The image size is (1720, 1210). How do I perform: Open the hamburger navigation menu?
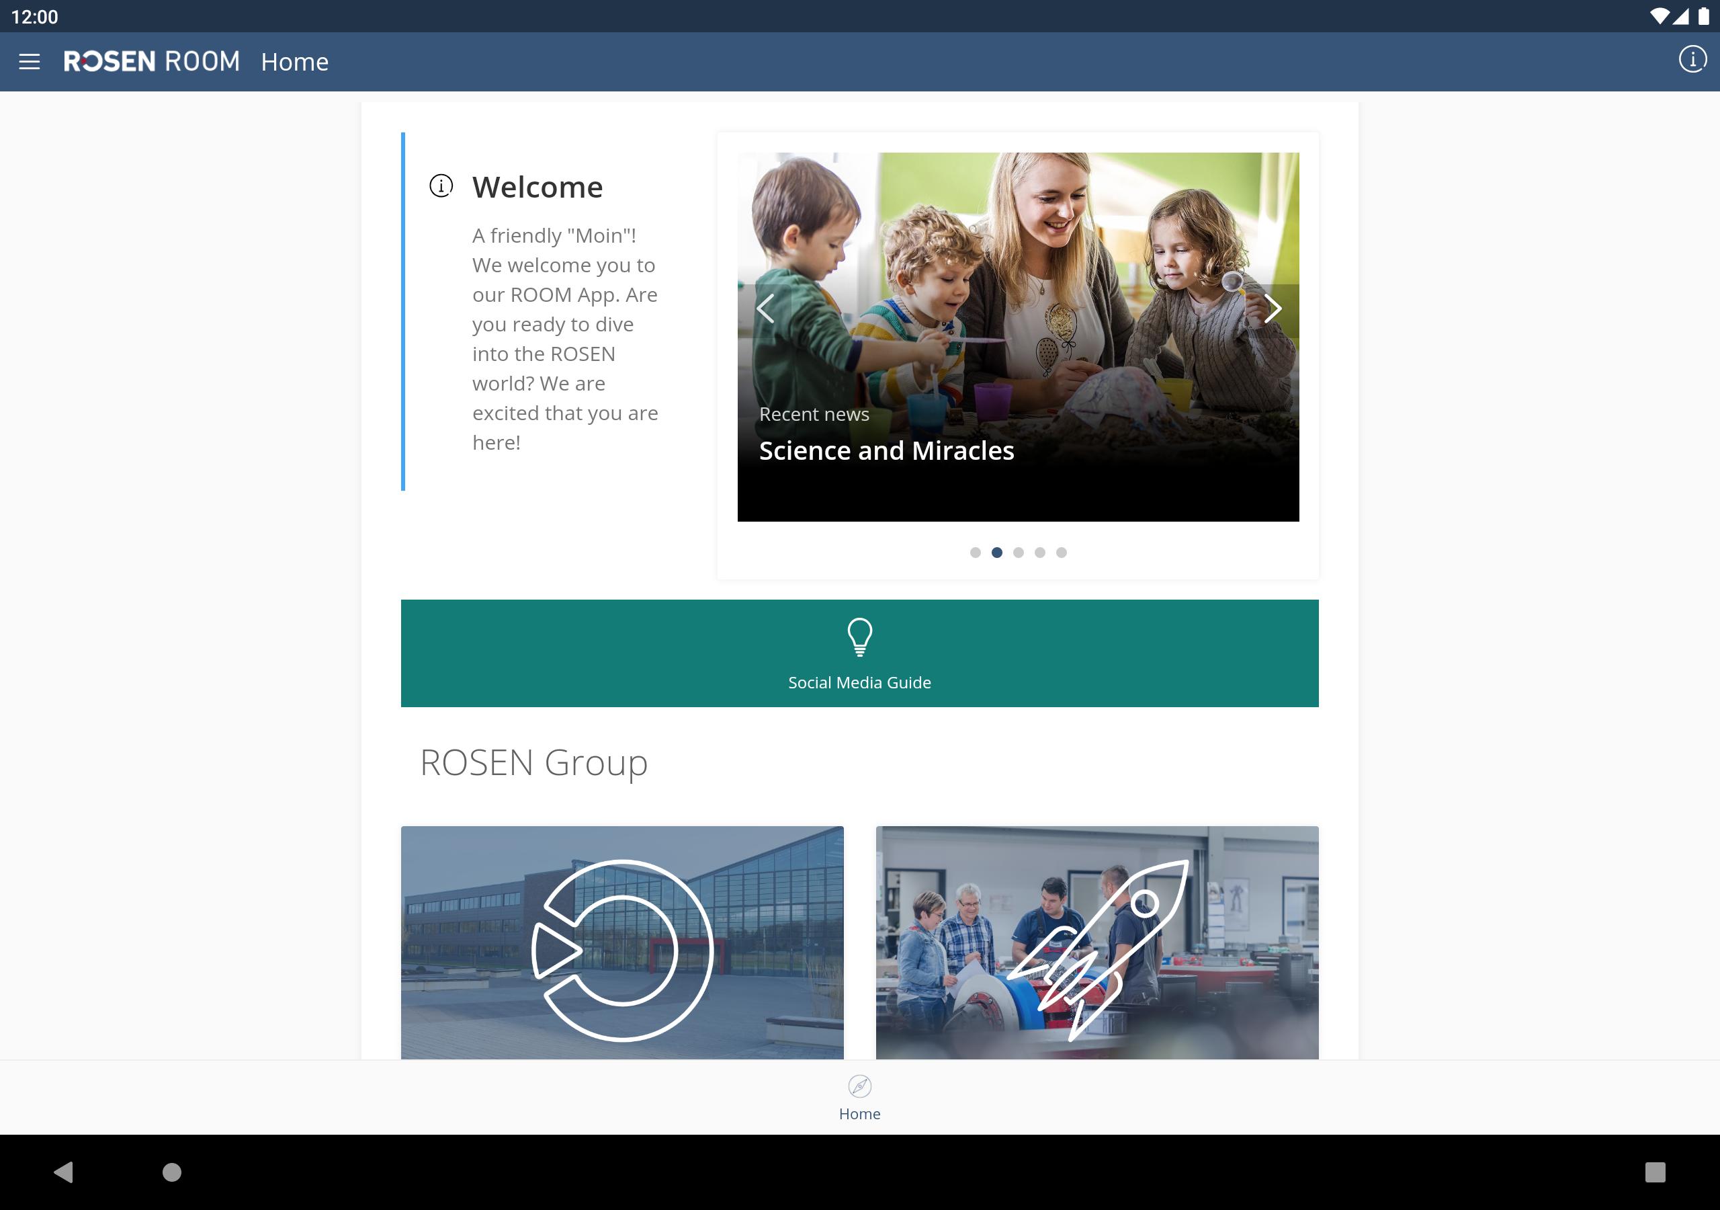click(x=29, y=61)
